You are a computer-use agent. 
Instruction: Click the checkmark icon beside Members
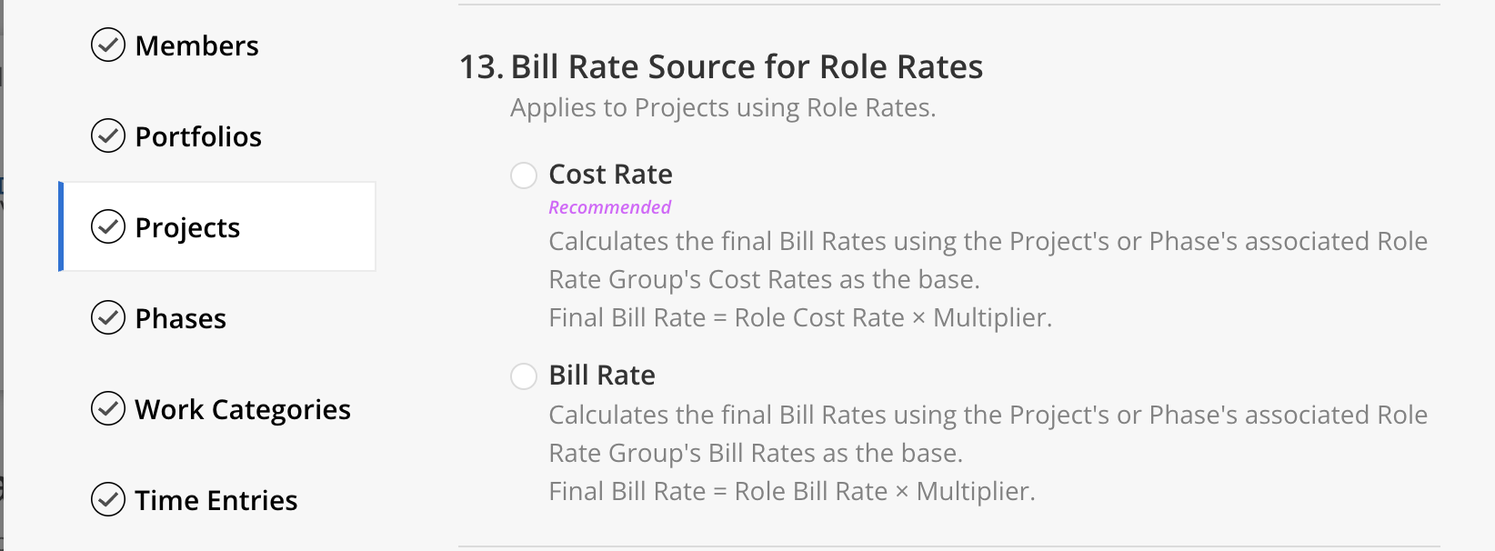click(x=108, y=45)
